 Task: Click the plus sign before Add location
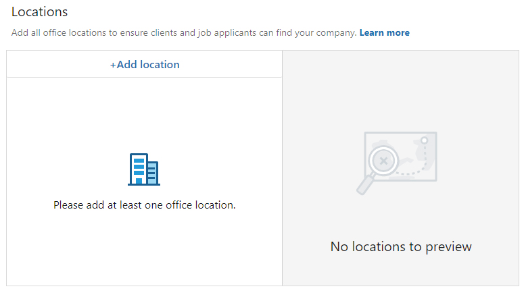pos(113,65)
